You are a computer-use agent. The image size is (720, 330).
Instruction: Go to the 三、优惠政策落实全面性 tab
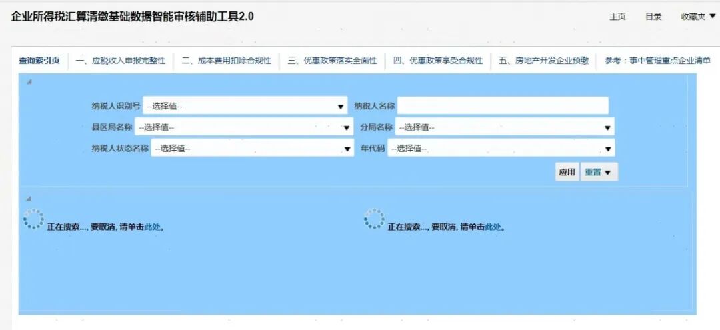[x=332, y=61]
